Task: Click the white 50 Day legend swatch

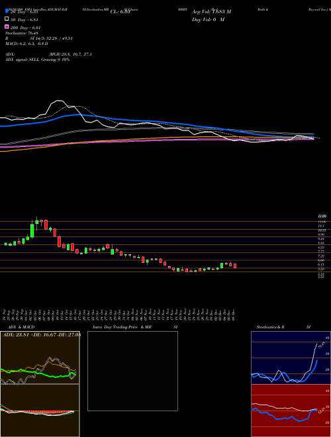Action: tap(7, 19)
